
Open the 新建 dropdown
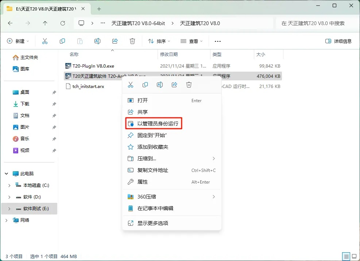[x=18, y=41]
